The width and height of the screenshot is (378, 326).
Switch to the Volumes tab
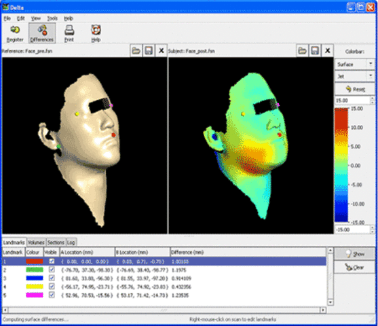click(36, 242)
